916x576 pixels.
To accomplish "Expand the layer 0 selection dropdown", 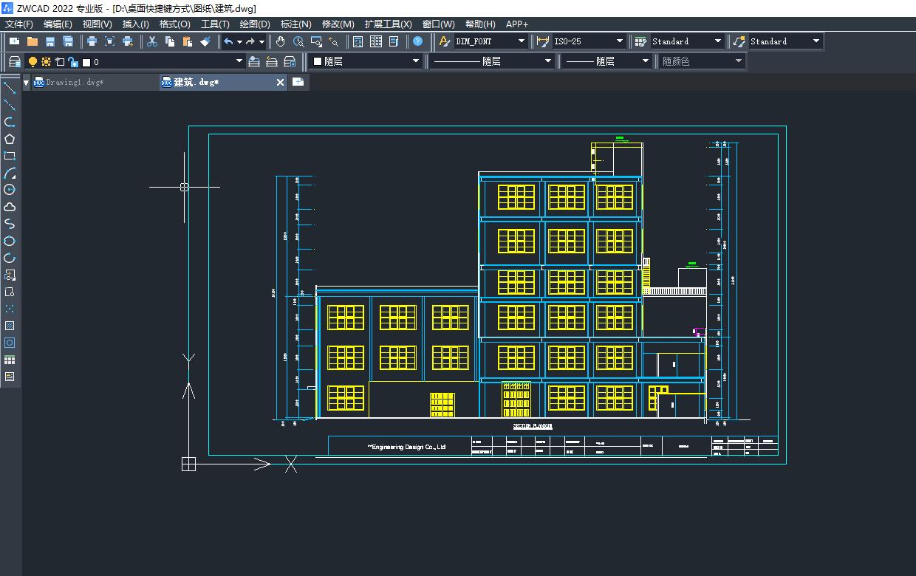I will 239,61.
